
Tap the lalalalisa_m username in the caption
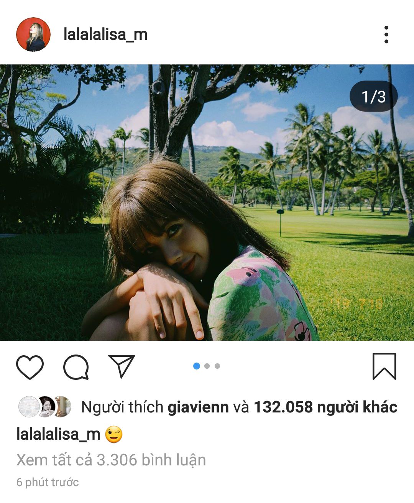58,435
